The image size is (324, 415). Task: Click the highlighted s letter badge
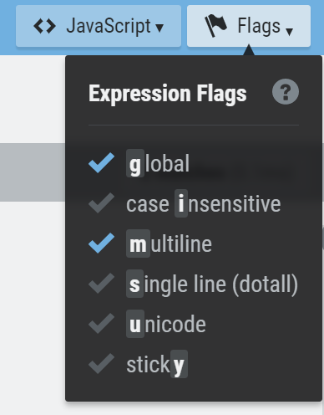135,284
